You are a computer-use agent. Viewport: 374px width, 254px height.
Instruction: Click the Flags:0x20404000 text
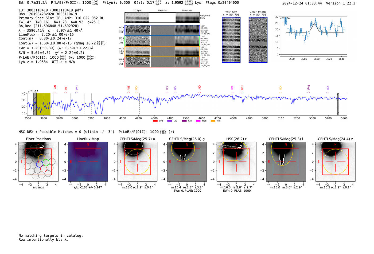tap(222, 3)
